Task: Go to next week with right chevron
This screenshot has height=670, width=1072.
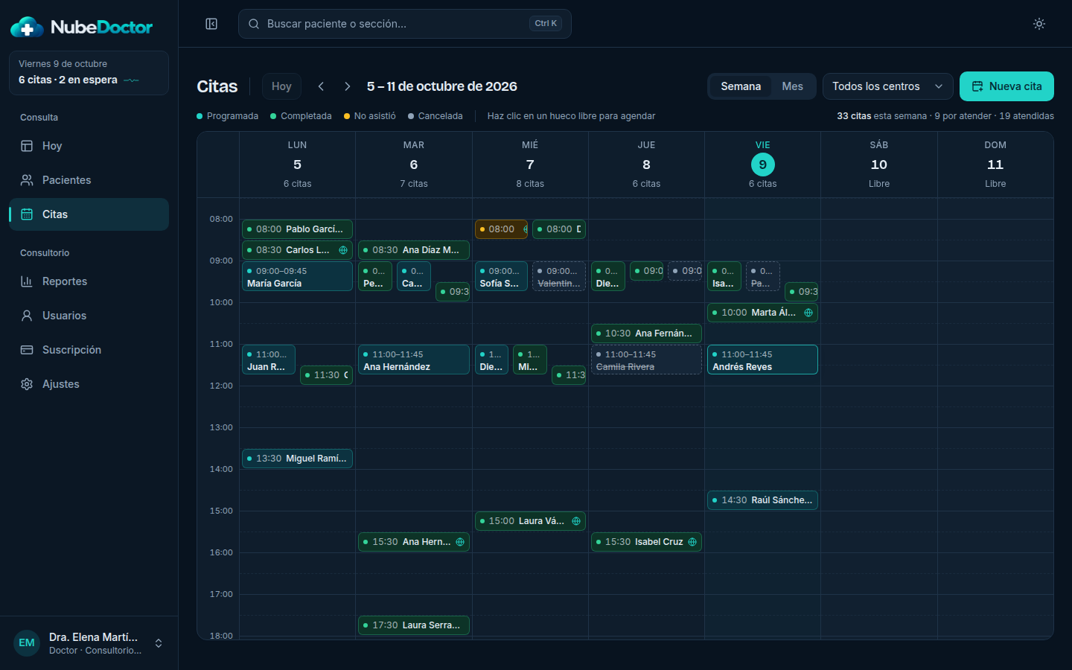Action: [347, 86]
